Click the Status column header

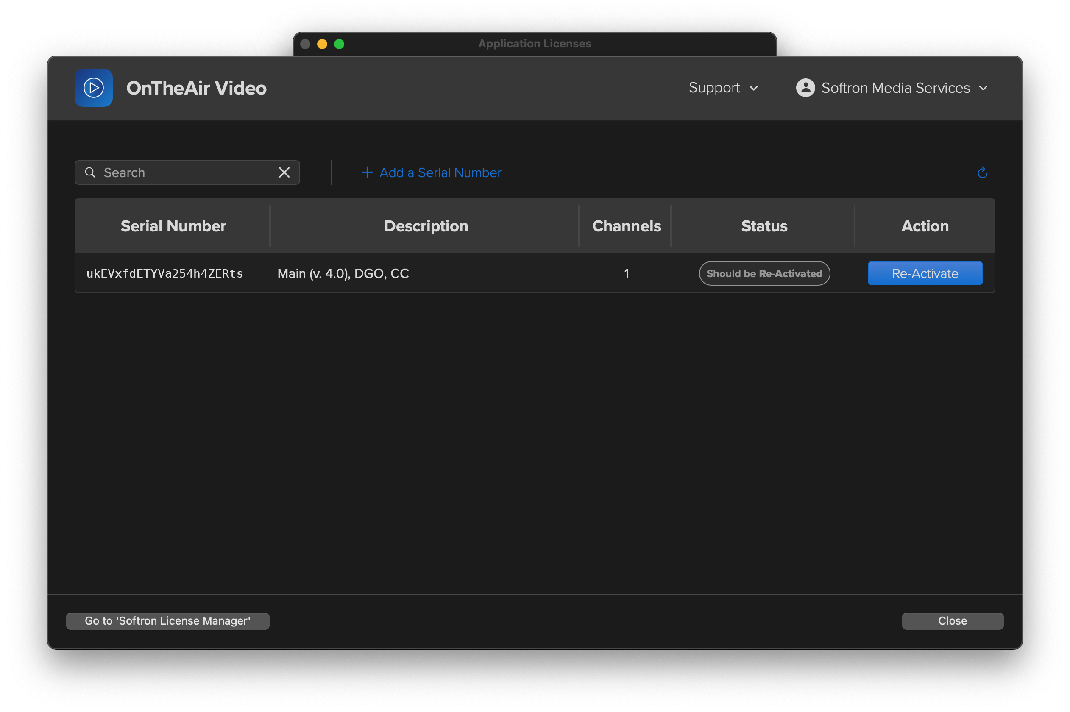click(764, 226)
